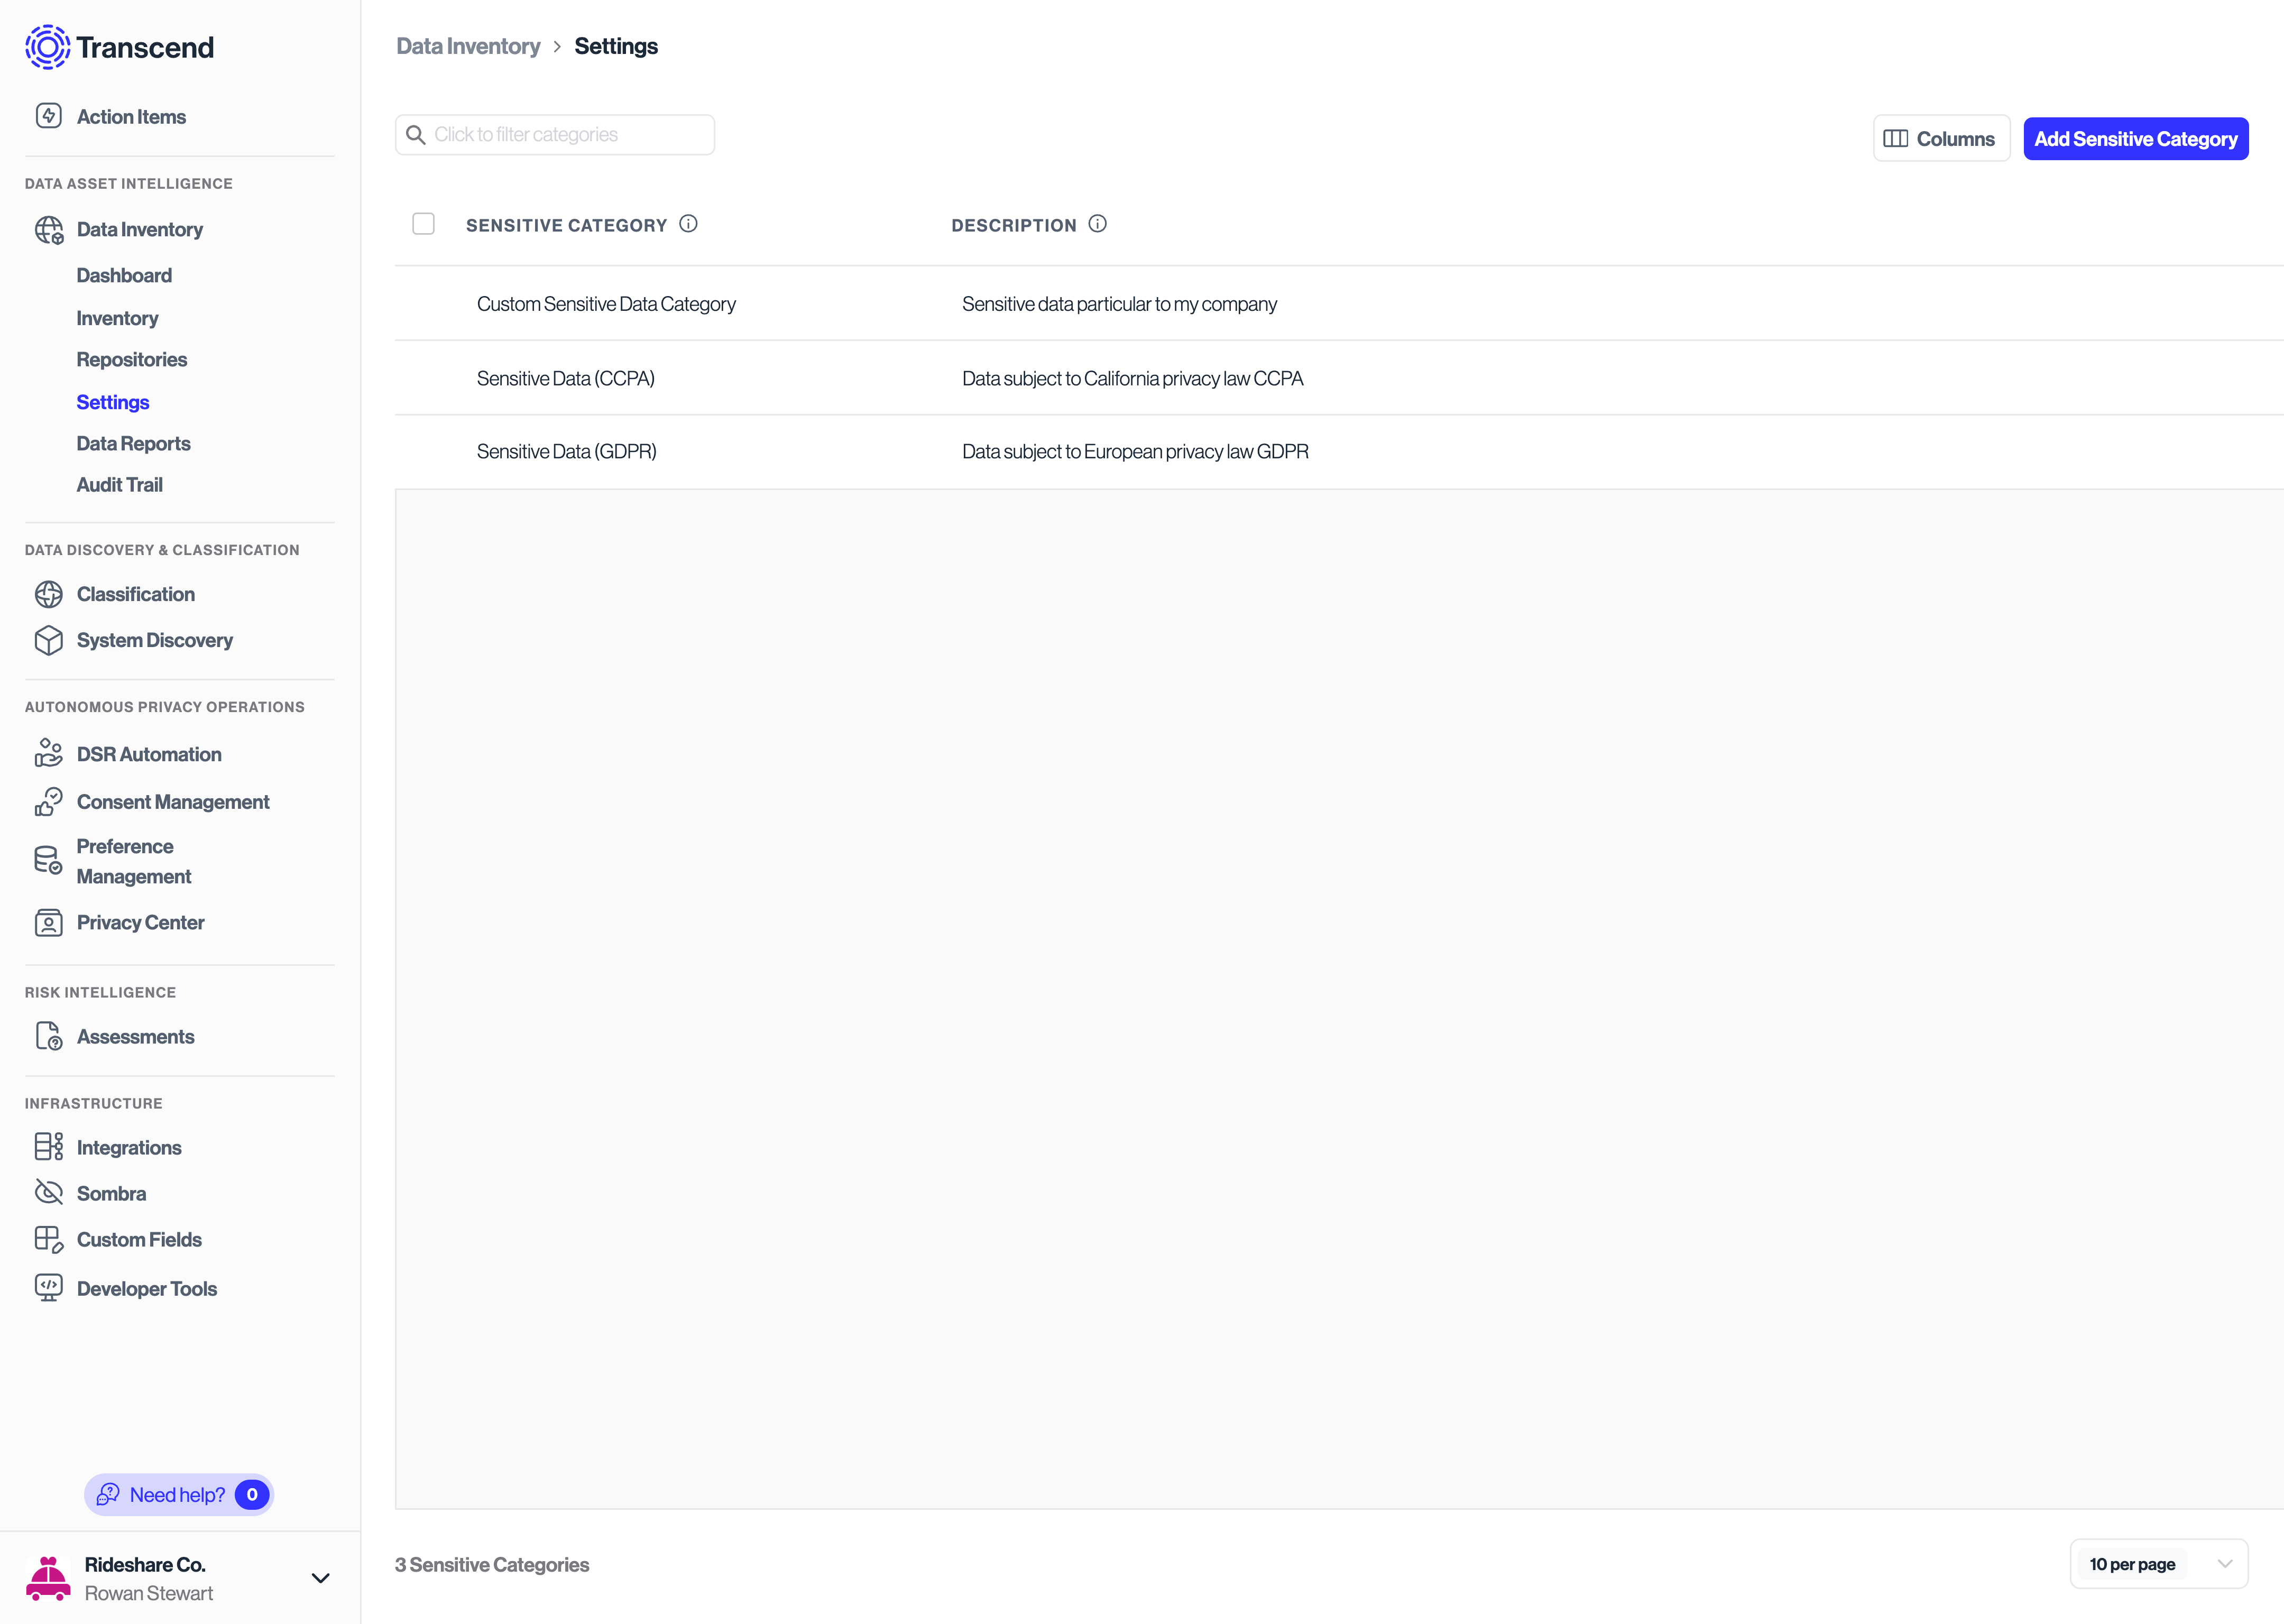The width and height of the screenshot is (2284, 1624).
Task: Click the filter categories search field
Action: pyautogui.click(x=554, y=134)
